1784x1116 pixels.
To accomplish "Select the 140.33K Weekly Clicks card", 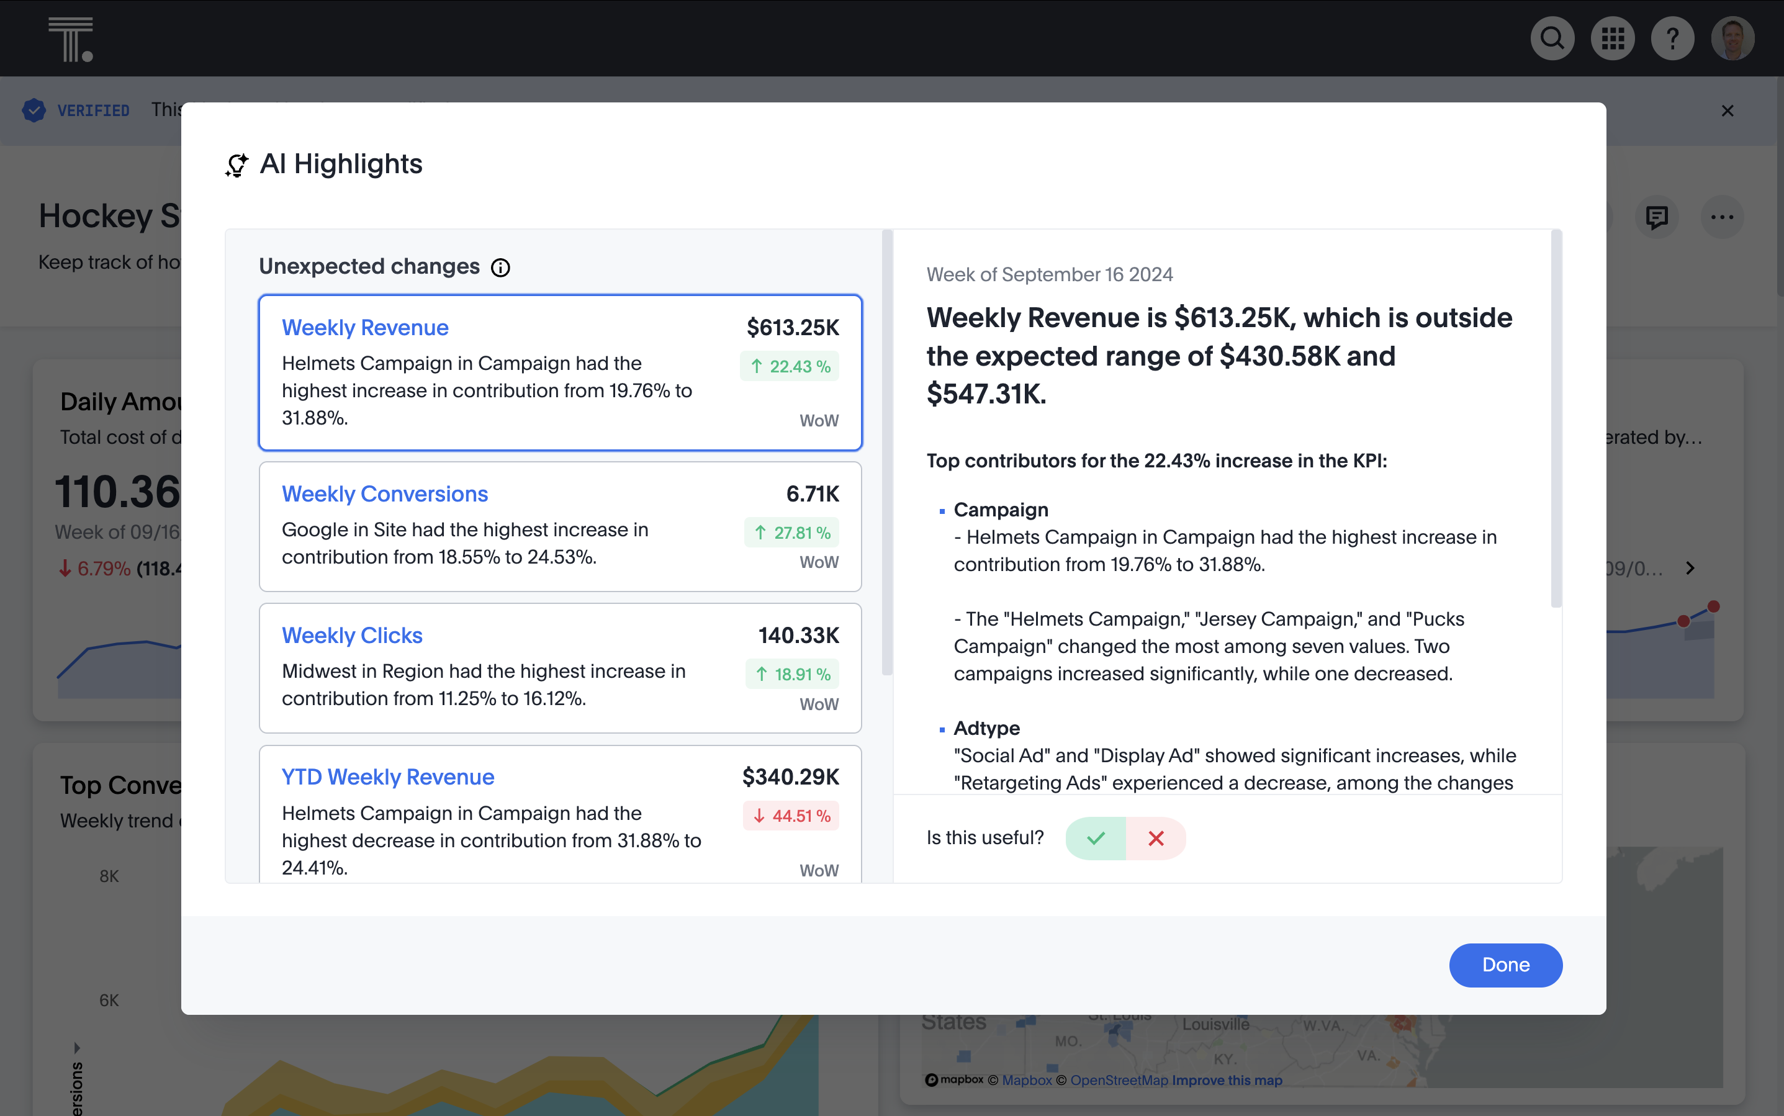I will [x=561, y=668].
